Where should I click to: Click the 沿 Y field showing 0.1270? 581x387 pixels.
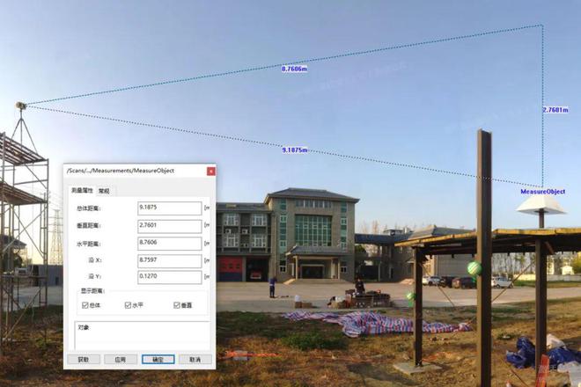169,279
